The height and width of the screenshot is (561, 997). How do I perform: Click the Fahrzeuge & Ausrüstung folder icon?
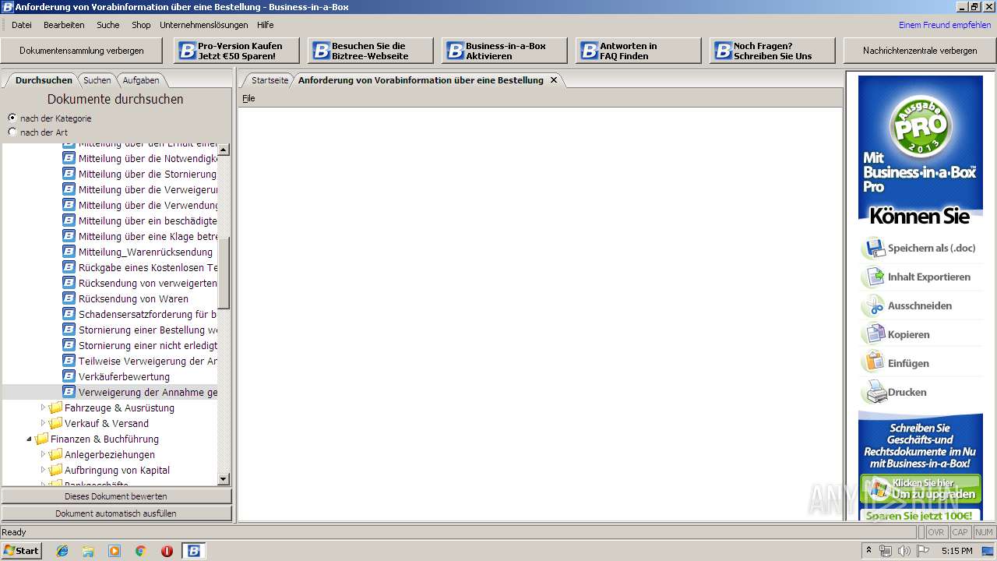pyautogui.click(x=55, y=408)
